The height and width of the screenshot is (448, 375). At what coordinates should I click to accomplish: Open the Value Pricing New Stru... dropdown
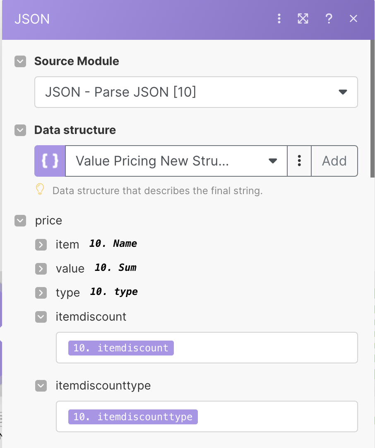coord(176,161)
